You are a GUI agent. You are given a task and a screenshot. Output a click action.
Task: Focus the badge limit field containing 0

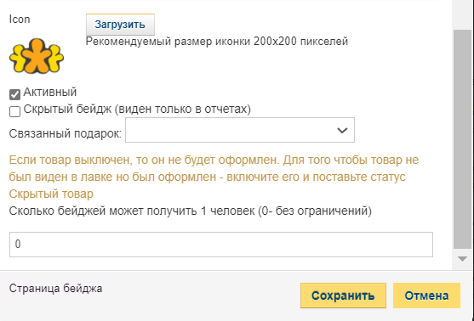[x=221, y=245]
